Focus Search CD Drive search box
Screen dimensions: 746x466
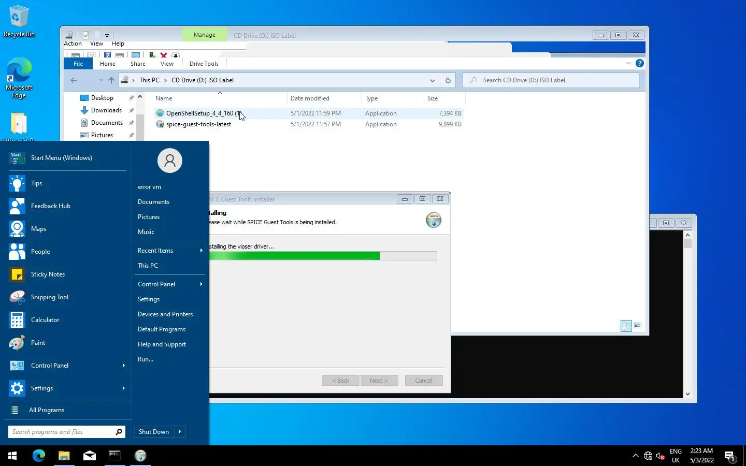(x=551, y=80)
